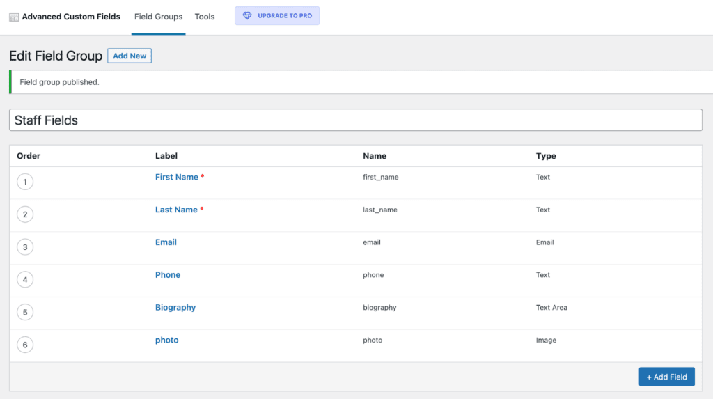Click the order handle numbered 1

click(x=25, y=182)
